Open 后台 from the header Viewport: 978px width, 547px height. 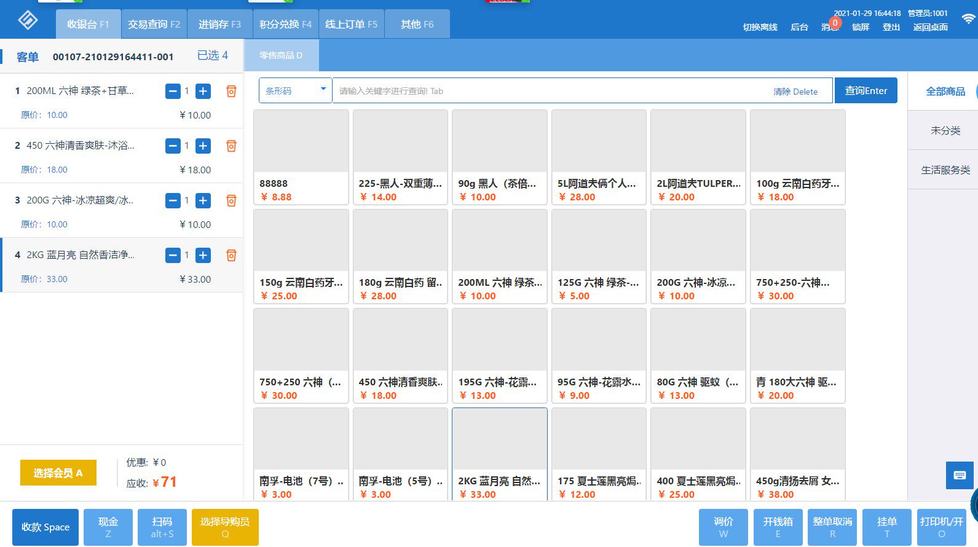pyautogui.click(x=799, y=27)
